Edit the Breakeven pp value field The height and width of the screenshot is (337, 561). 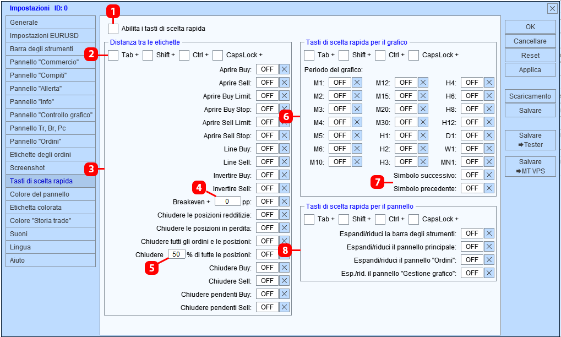228,202
